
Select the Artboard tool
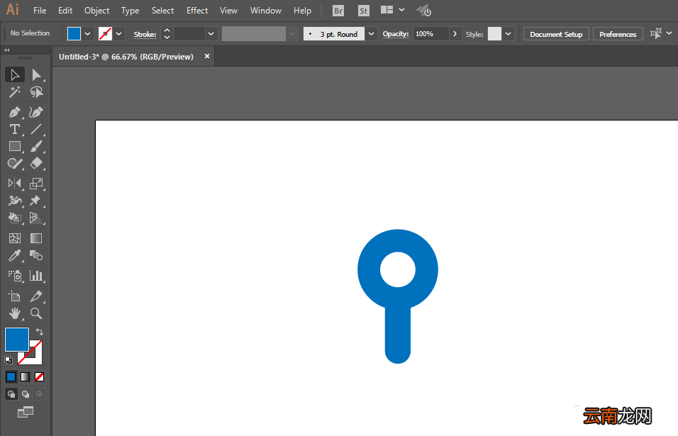click(x=15, y=296)
